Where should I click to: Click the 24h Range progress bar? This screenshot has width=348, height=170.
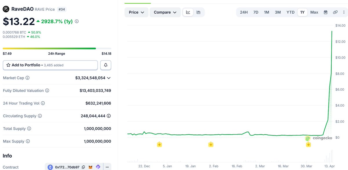pyautogui.click(x=57, y=48)
